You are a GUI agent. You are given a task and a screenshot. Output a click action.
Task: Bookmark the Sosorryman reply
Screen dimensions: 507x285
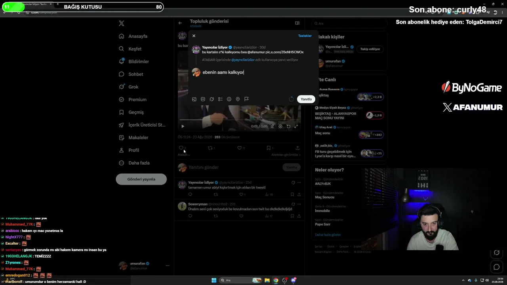pos(292,216)
